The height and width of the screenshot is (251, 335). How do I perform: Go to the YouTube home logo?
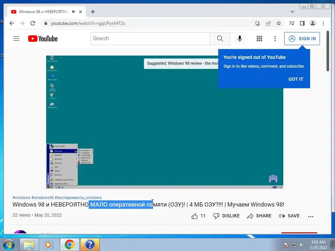43,39
